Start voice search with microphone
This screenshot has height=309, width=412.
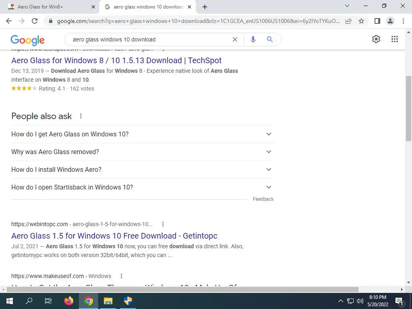click(x=253, y=39)
